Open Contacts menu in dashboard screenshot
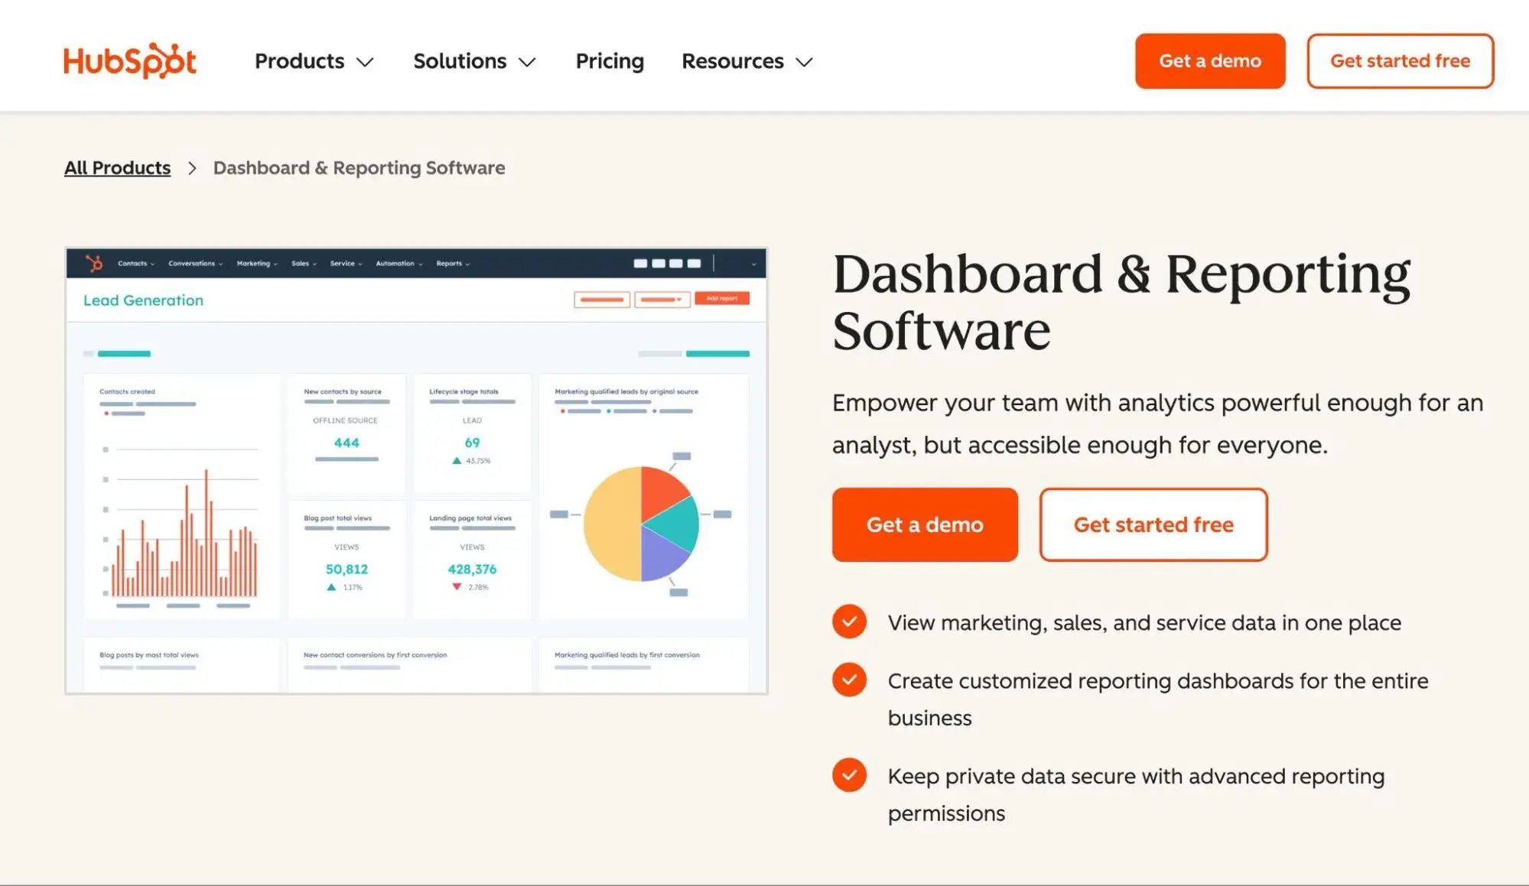Viewport: 1529px width, 886px height. [x=135, y=263]
